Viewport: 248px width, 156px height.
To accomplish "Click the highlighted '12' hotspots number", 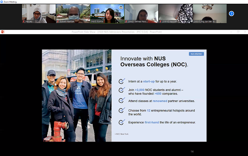I will coord(149,111).
